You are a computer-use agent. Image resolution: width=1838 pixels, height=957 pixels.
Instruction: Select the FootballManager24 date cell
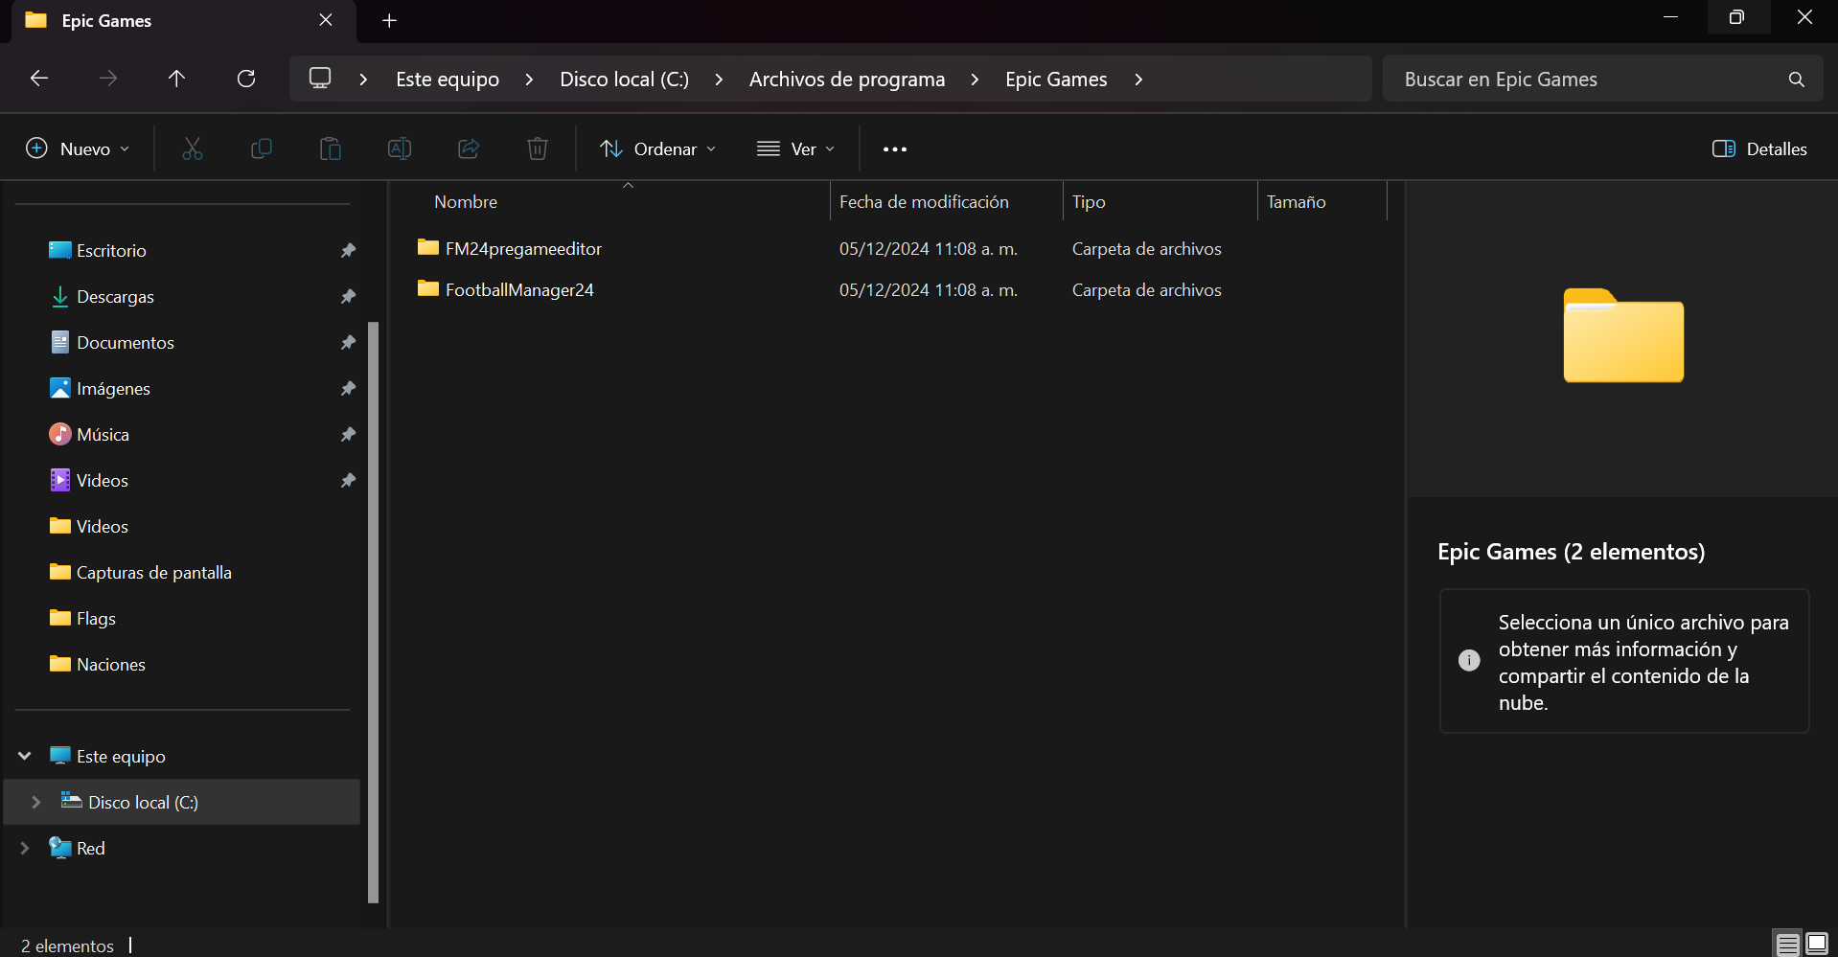coord(929,289)
